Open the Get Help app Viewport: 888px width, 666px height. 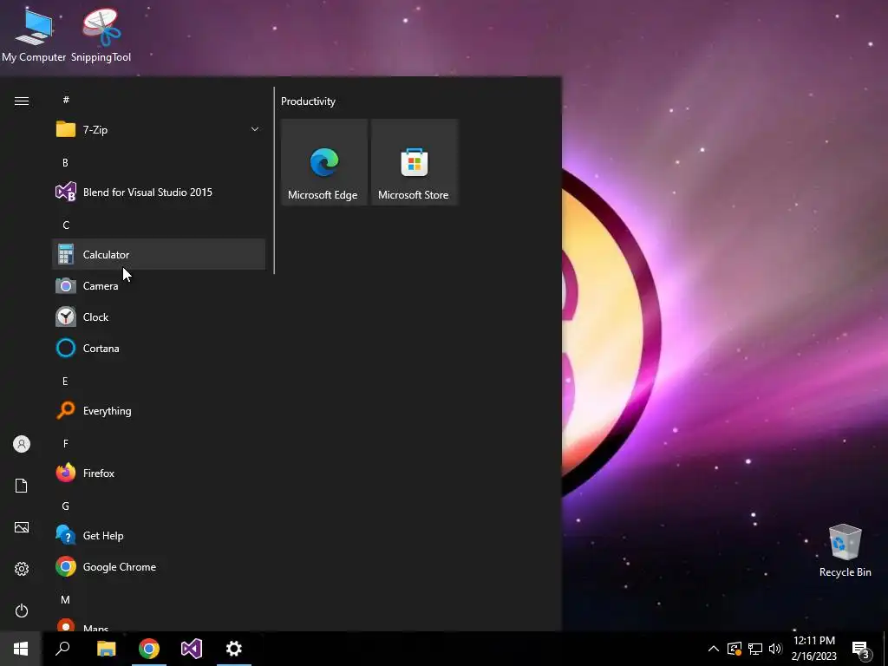pos(159,535)
